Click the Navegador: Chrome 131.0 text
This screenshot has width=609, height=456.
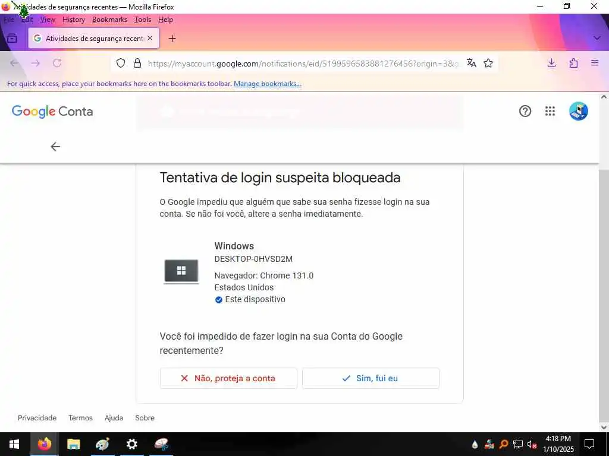264,275
